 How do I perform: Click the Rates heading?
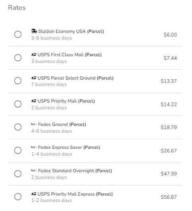(x=17, y=8)
